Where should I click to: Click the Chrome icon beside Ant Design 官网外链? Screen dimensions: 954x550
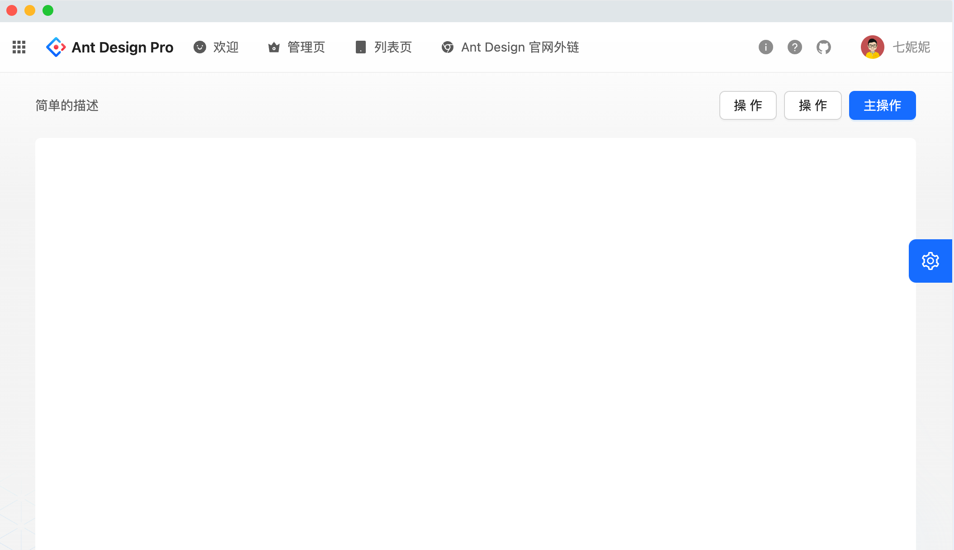(x=448, y=47)
